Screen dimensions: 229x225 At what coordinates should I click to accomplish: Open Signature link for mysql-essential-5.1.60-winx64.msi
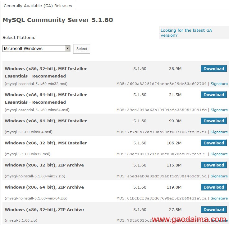click(219, 110)
